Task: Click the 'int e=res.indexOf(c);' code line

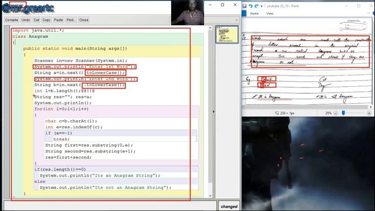Action: click(74, 127)
